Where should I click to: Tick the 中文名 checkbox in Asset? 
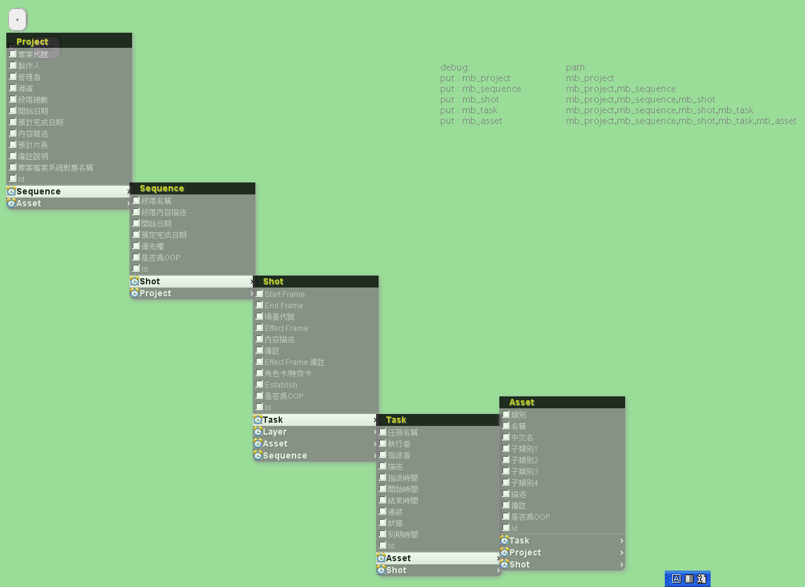[506, 437]
